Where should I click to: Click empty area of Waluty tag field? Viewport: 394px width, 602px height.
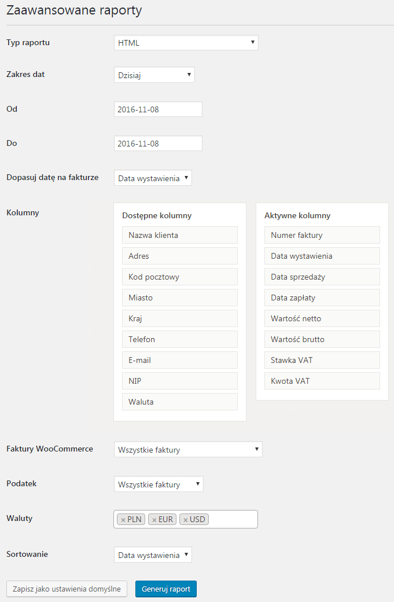[233, 519]
